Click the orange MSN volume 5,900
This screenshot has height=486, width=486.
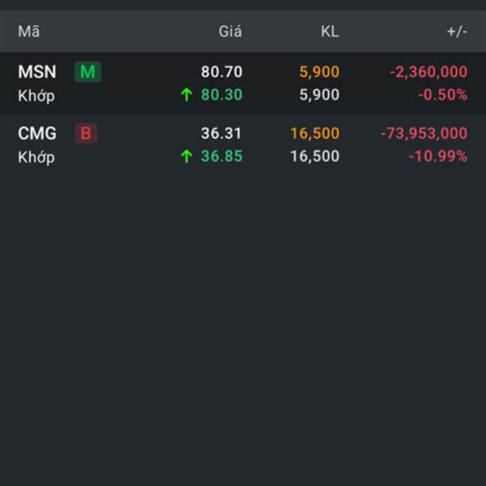319,72
